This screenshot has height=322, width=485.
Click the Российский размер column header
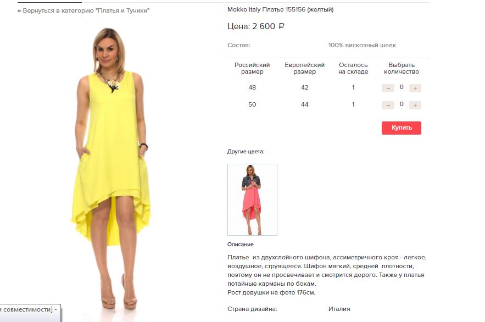tap(252, 68)
